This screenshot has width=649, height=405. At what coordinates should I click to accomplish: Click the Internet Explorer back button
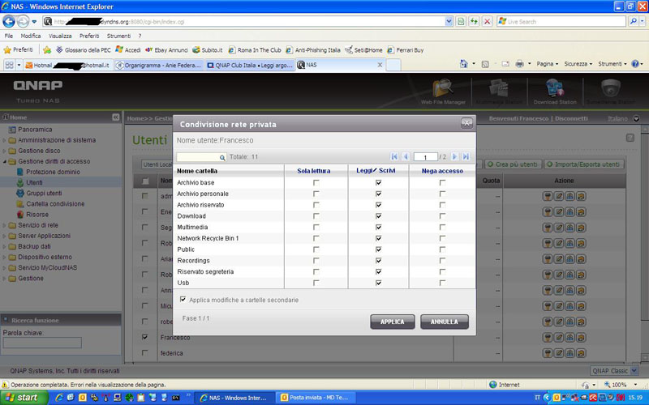pos(9,21)
